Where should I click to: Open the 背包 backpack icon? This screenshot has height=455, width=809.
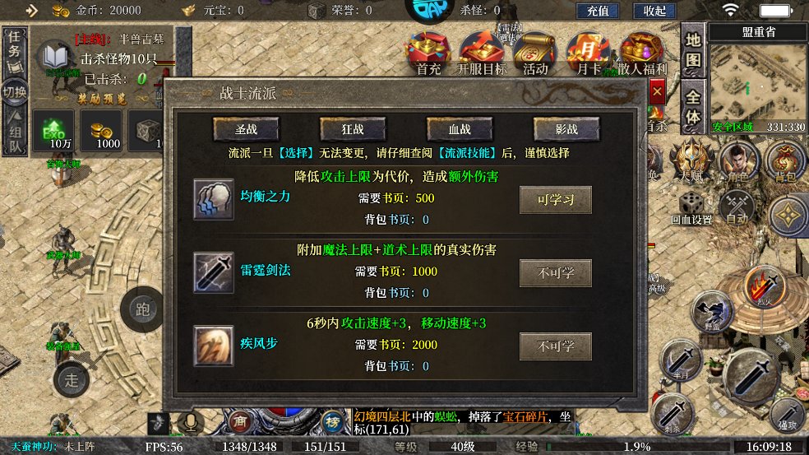tap(785, 162)
